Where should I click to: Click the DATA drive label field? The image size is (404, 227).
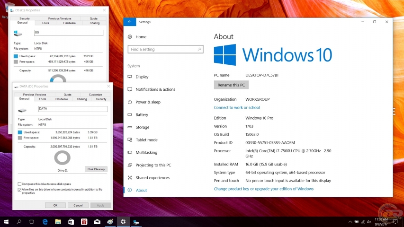tap(72, 109)
